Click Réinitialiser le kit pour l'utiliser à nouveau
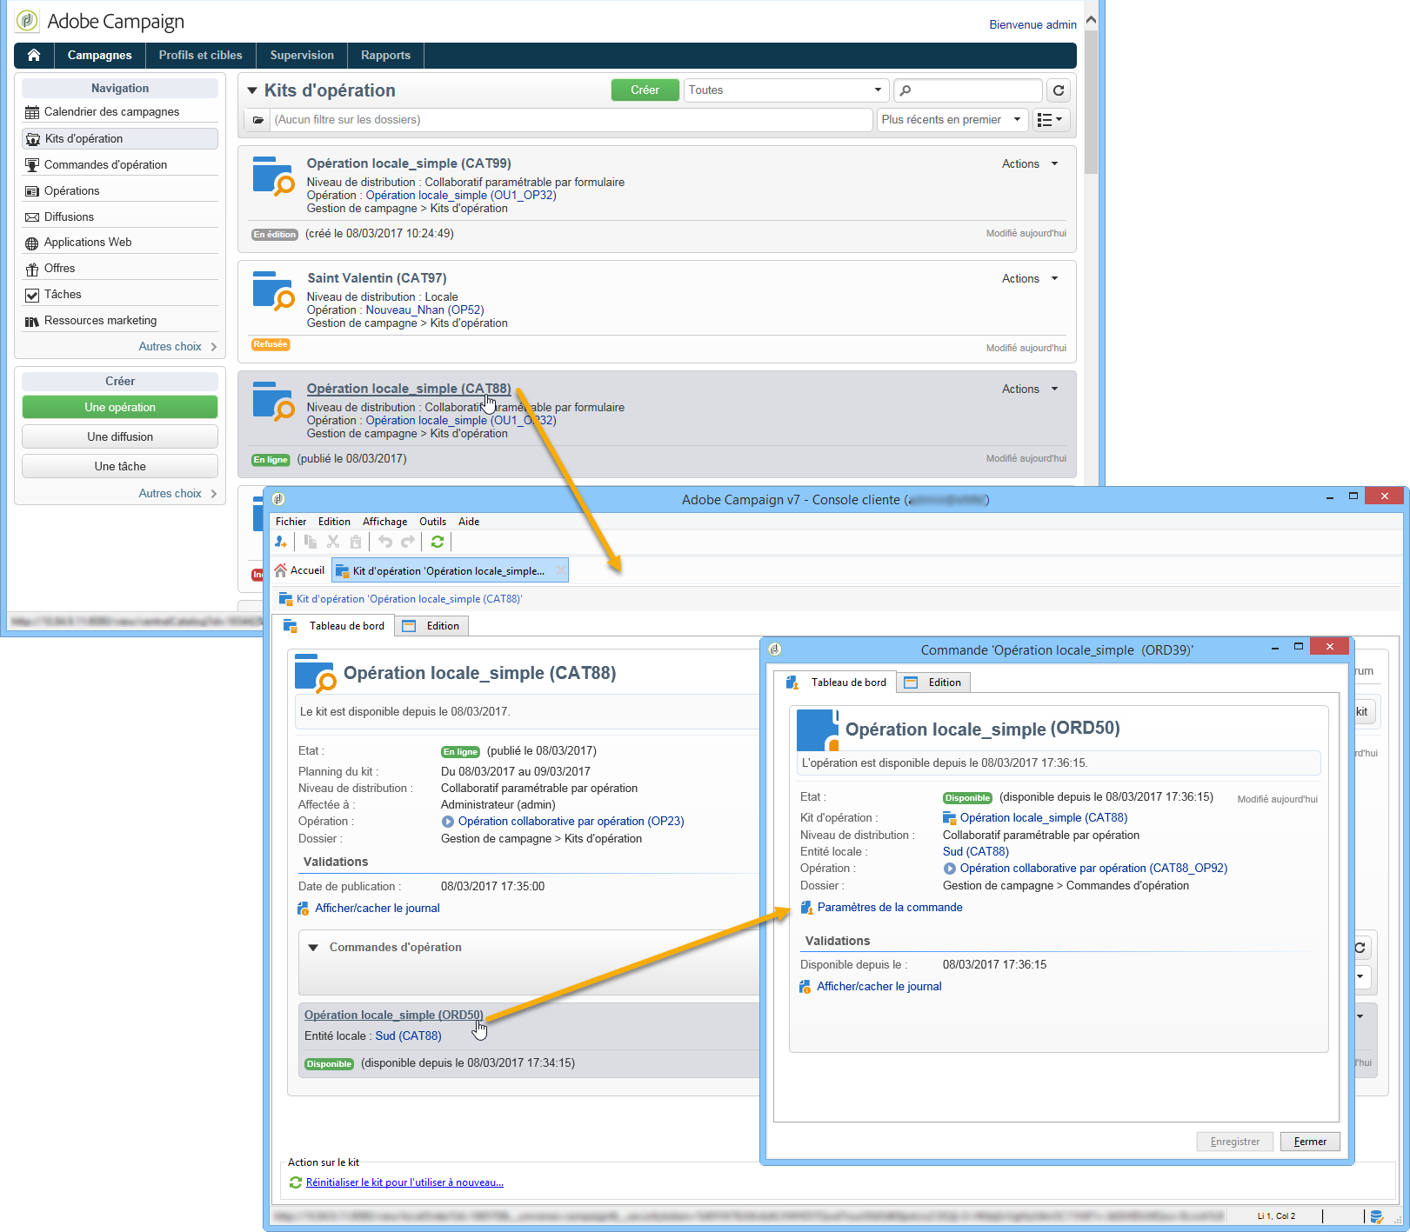Screen dimensions: 1410x1232 pos(404,1182)
